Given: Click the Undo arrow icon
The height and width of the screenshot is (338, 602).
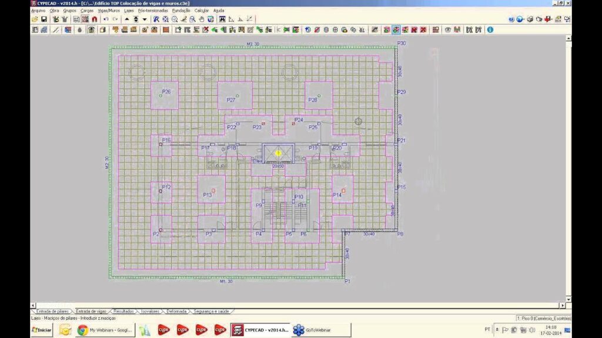Looking at the screenshot, I should [106, 19].
